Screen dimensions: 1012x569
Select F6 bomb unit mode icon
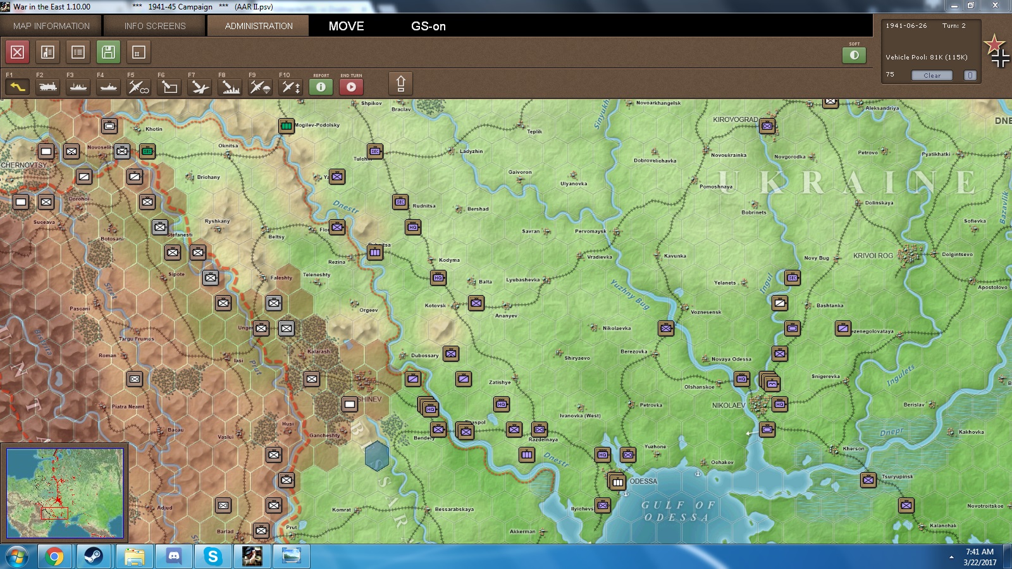click(170, 87)
